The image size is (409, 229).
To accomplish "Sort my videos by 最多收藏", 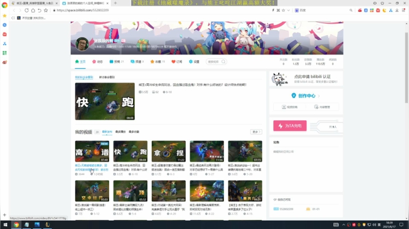I will click(x=134, y=132).
